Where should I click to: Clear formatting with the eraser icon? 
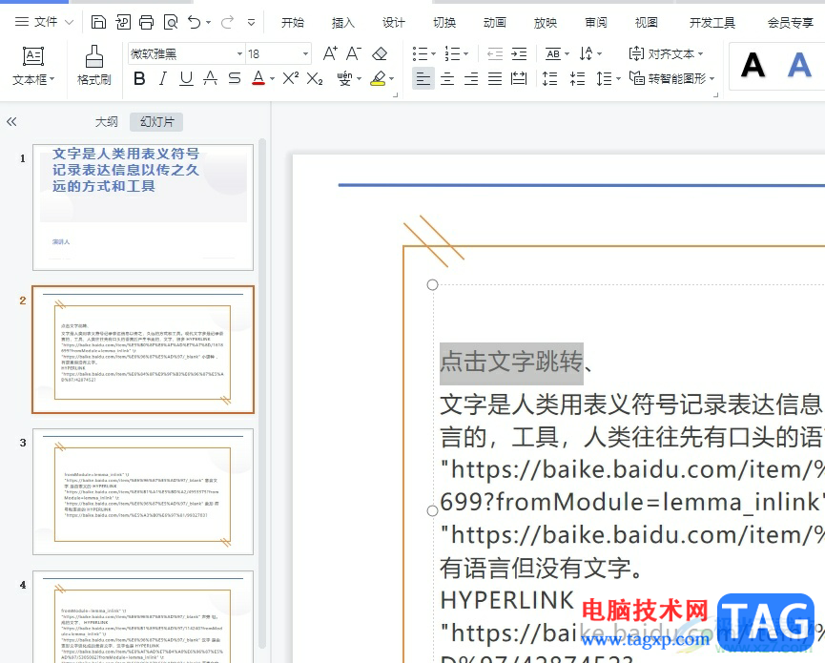click(x=380, y=53)
